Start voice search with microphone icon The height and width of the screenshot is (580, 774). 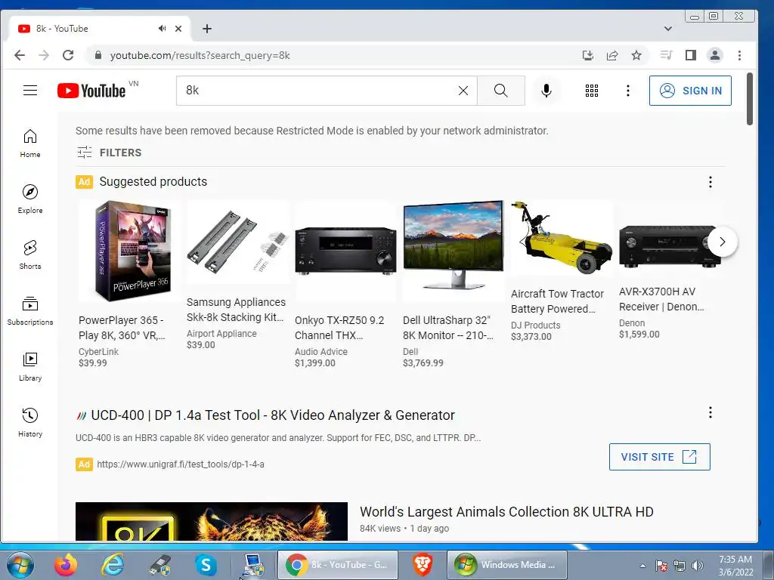coord(546,91)
